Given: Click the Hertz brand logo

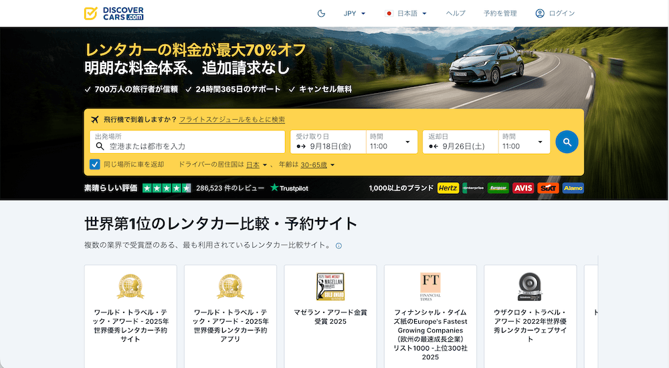Looking at the screenshot, I should 448,188.
